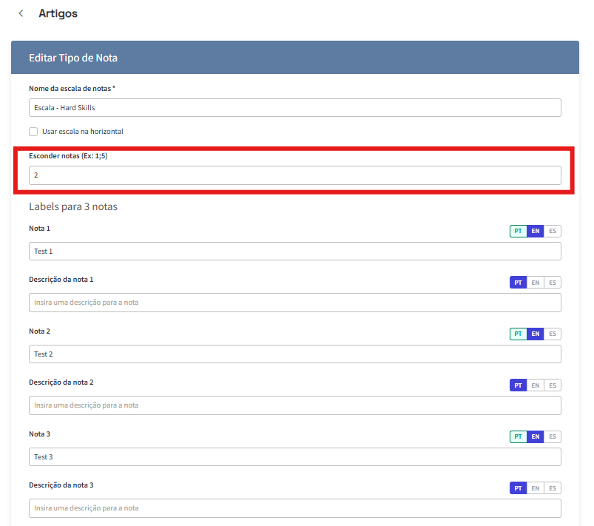Click the Nome da escala de notas field
Viewport: 594px width, 526px height.
point(294,108)
